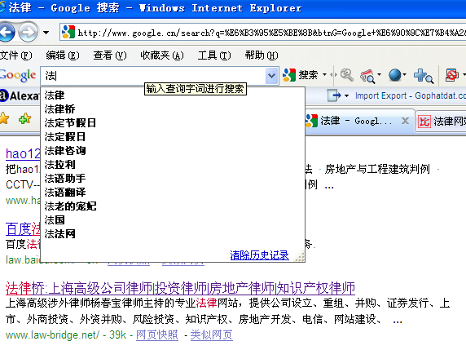466x350 pixels.
Task: Click the Alexa page arrow icon
Action: 334,95
